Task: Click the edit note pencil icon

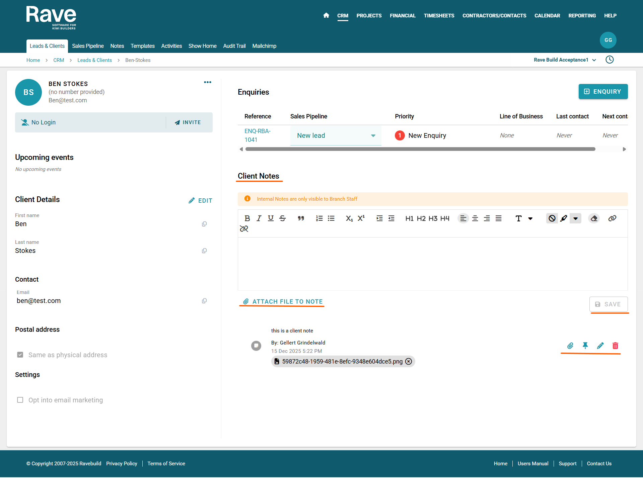Action: point(600,346)
